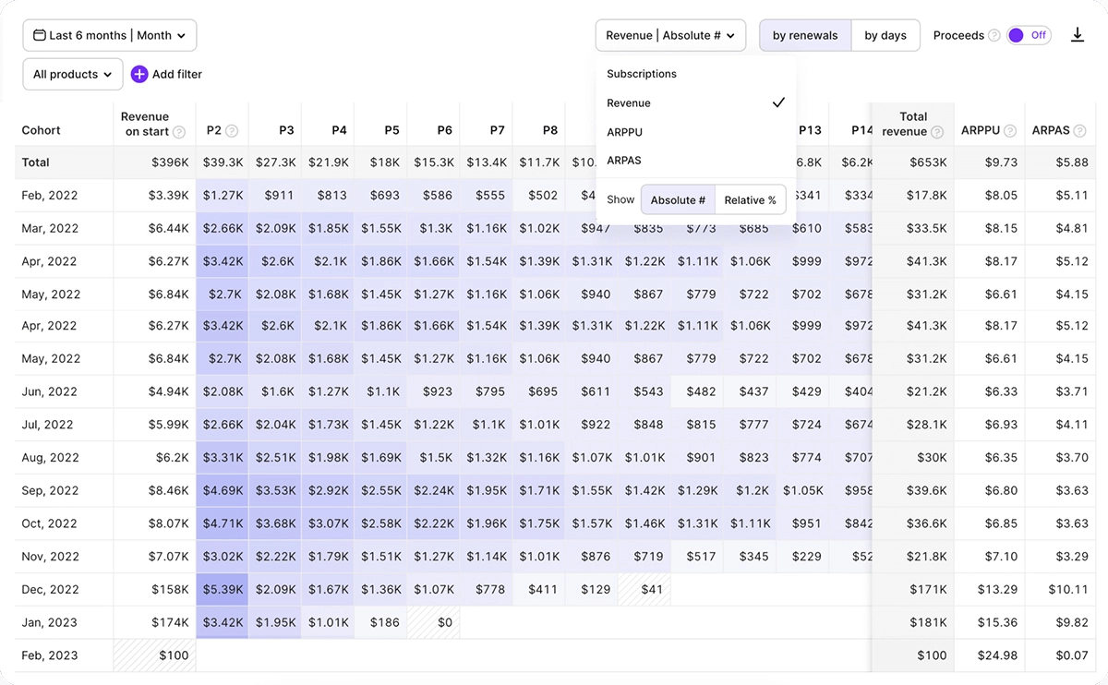
Task: Click the $4.69K cell in Sep, 2022
Action: (222, 490)
